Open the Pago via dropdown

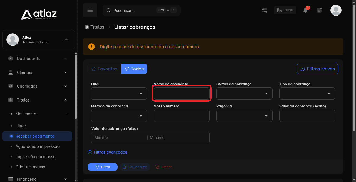tap(244, 116)
